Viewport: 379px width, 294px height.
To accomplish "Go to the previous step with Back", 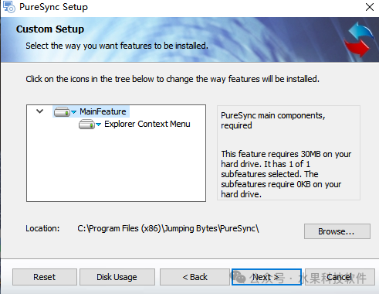I will point(195,277).
